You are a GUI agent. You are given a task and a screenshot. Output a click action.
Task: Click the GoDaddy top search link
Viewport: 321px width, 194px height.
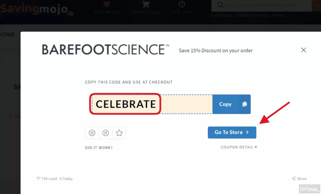click(243, 15)
